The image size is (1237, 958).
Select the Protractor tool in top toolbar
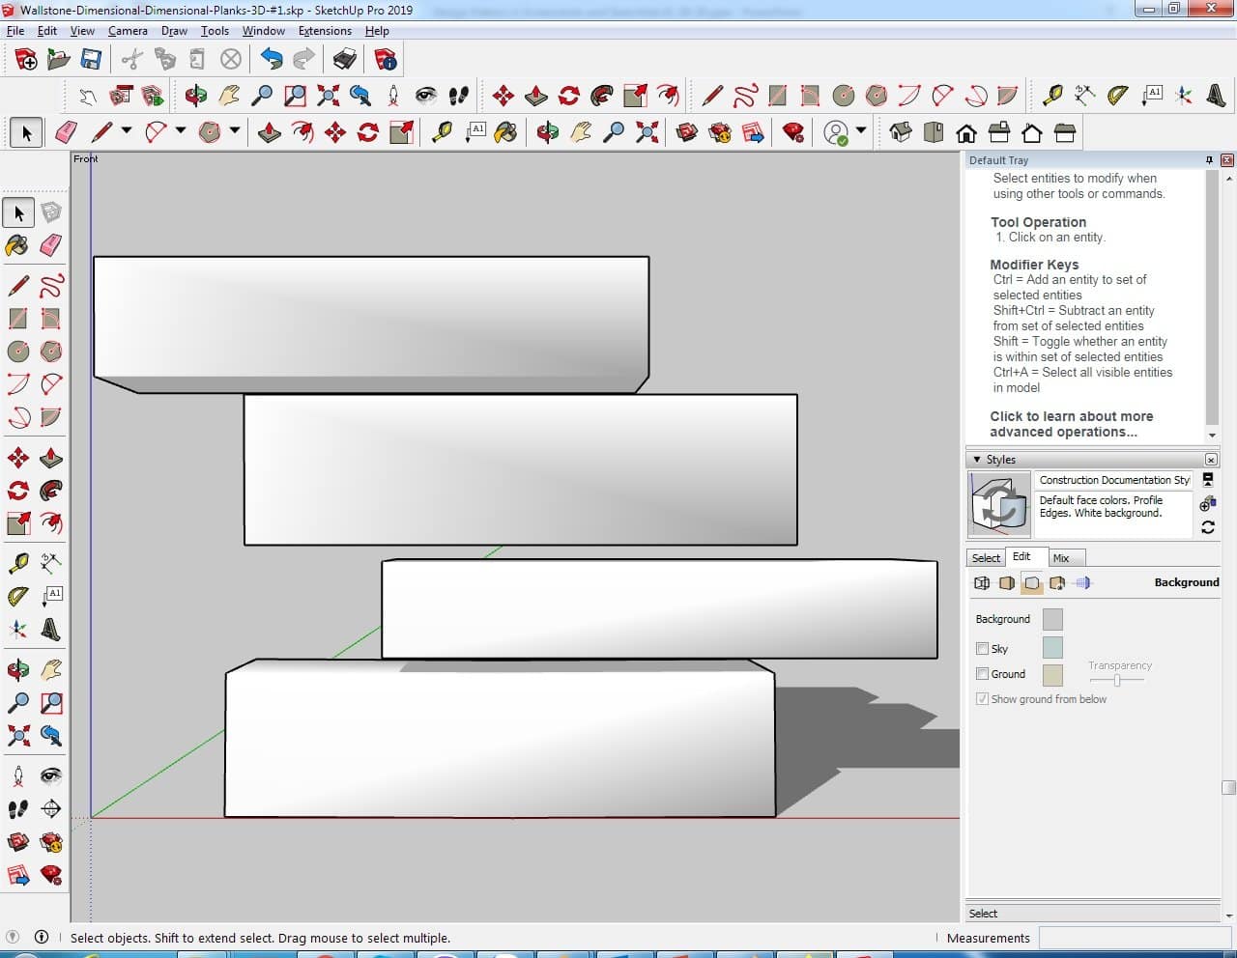click(1117, 95)
